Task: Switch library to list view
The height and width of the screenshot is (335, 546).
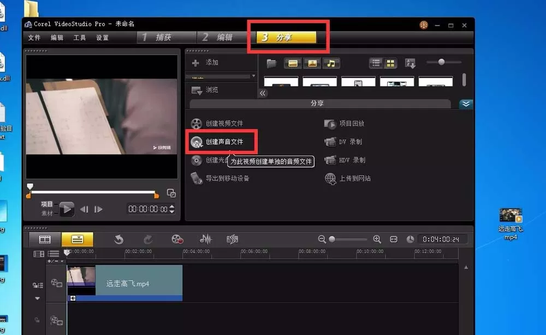Action: [x=376, y=63]
